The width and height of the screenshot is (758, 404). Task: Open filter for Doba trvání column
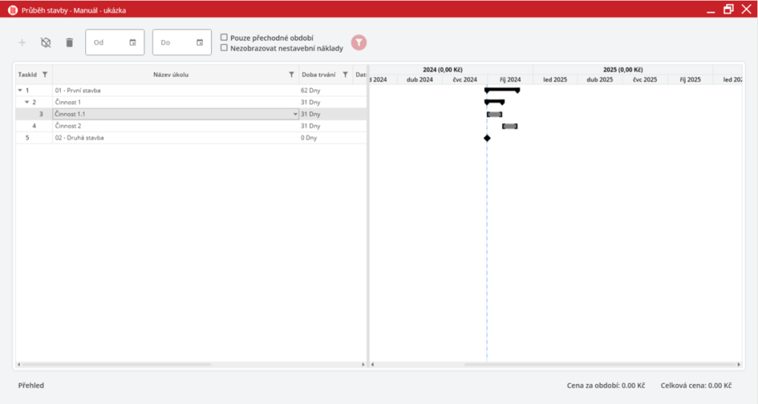(x=345, y=75)
